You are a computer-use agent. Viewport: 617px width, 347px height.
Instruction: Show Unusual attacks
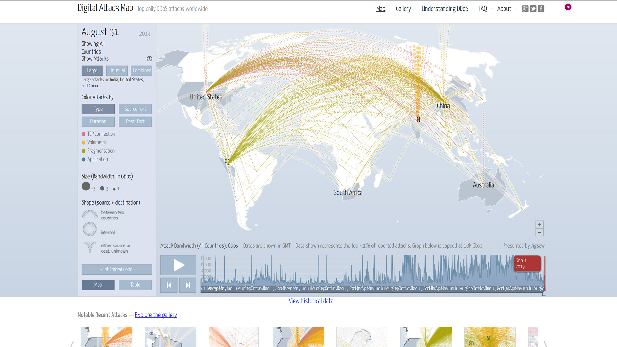point(117,70)
